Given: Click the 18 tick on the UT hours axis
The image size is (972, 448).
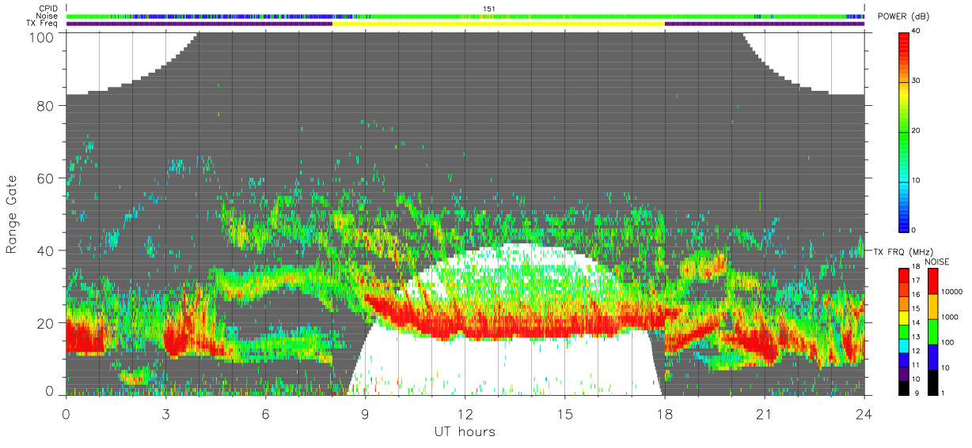Looking at the screenshot, I should pyautogui.click(x=665, y=413).
